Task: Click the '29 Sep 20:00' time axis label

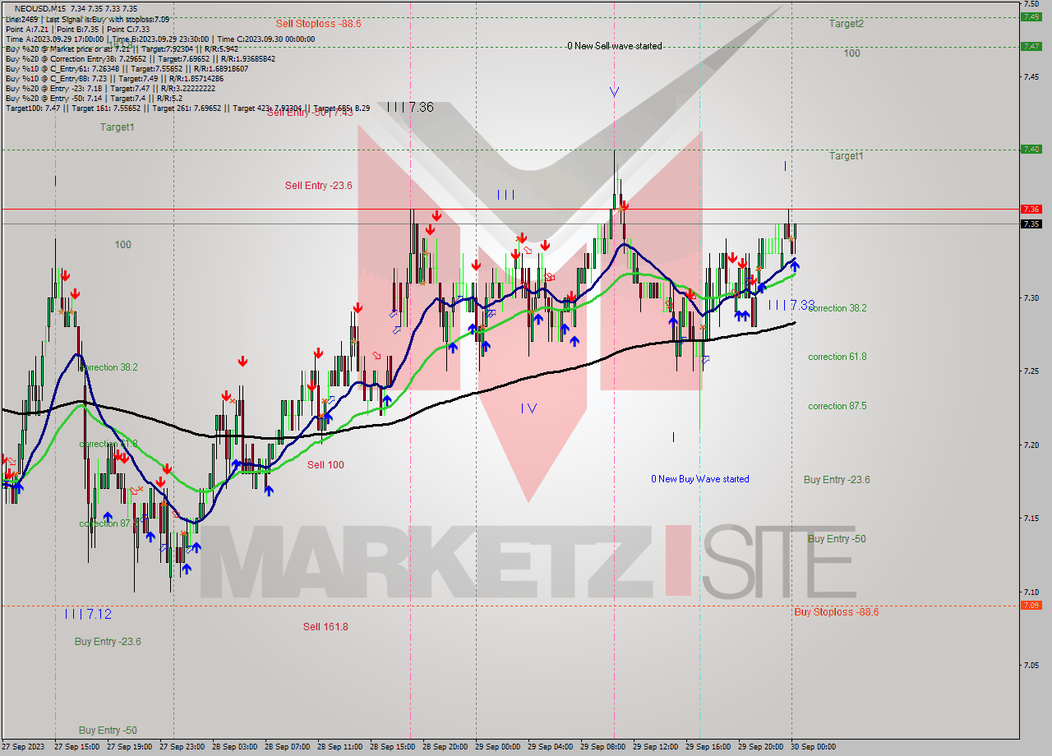Action: [760, 747]
